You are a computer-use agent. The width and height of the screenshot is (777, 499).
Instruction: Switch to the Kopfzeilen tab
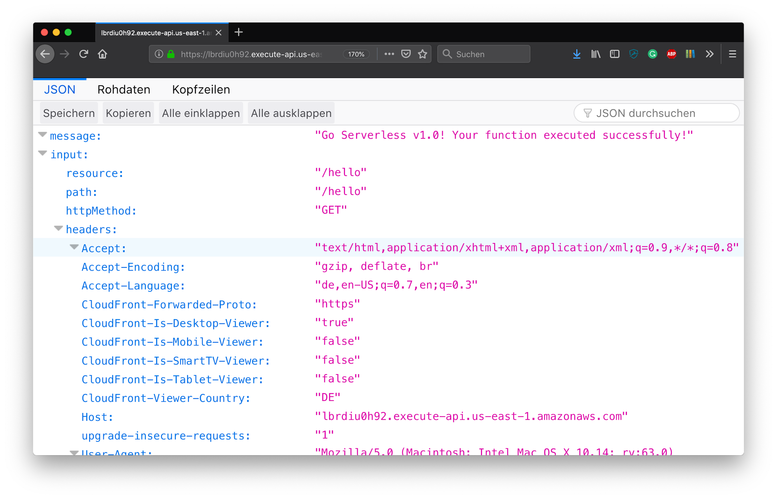[201, 90]
